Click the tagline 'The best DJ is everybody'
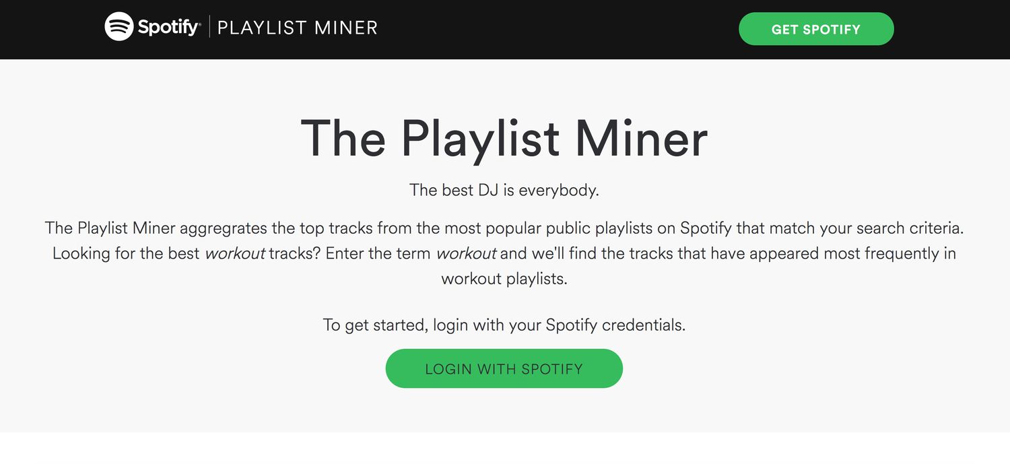Screen dimensions: 1010x464 [504, 190]
